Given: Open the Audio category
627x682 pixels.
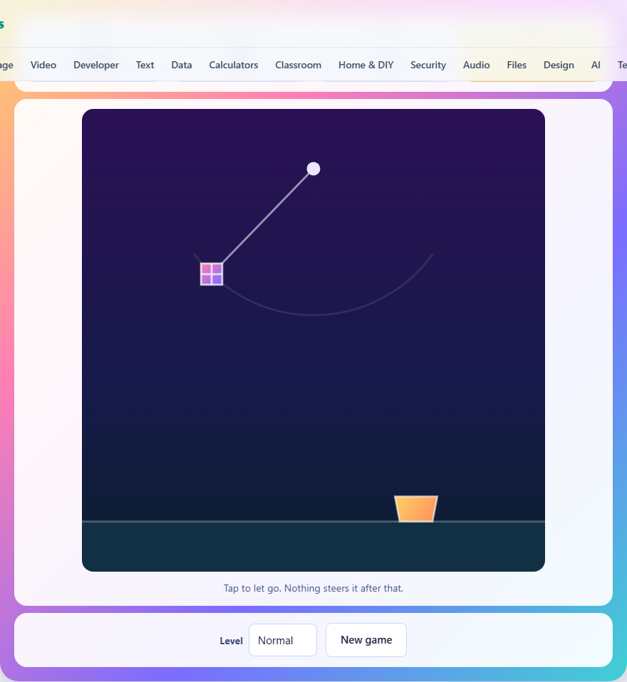Looking at the screenshot, I should pyautogui.click(x=477, y=65).
